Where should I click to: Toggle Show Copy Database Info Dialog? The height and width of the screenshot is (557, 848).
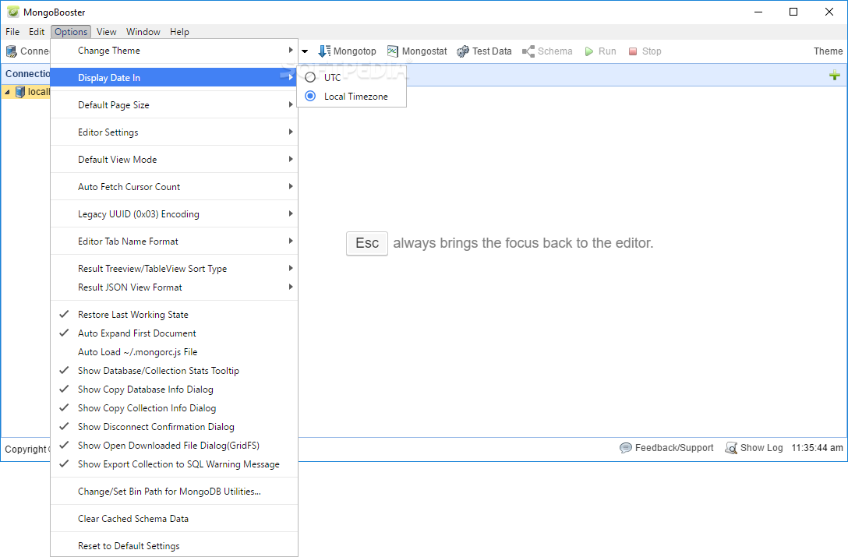pos(174,390)
